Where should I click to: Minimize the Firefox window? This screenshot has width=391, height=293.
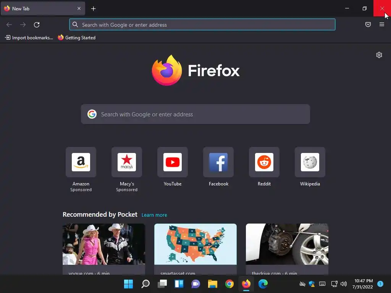click(x=347, y=8)
